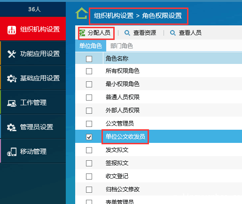The image size is (242, 204).
Task: Click the 工作管理 icon in sidebar
Action: click(12, 103)
